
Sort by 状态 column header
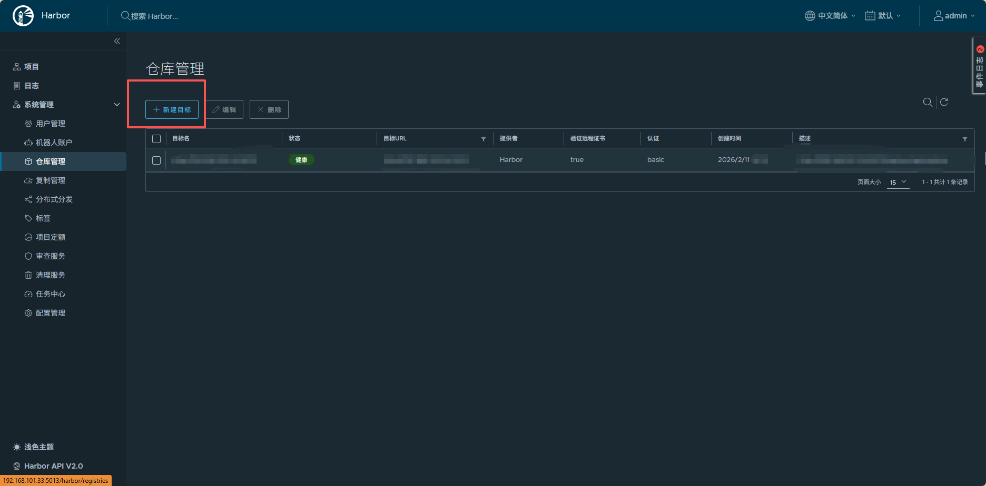(294, 138)
